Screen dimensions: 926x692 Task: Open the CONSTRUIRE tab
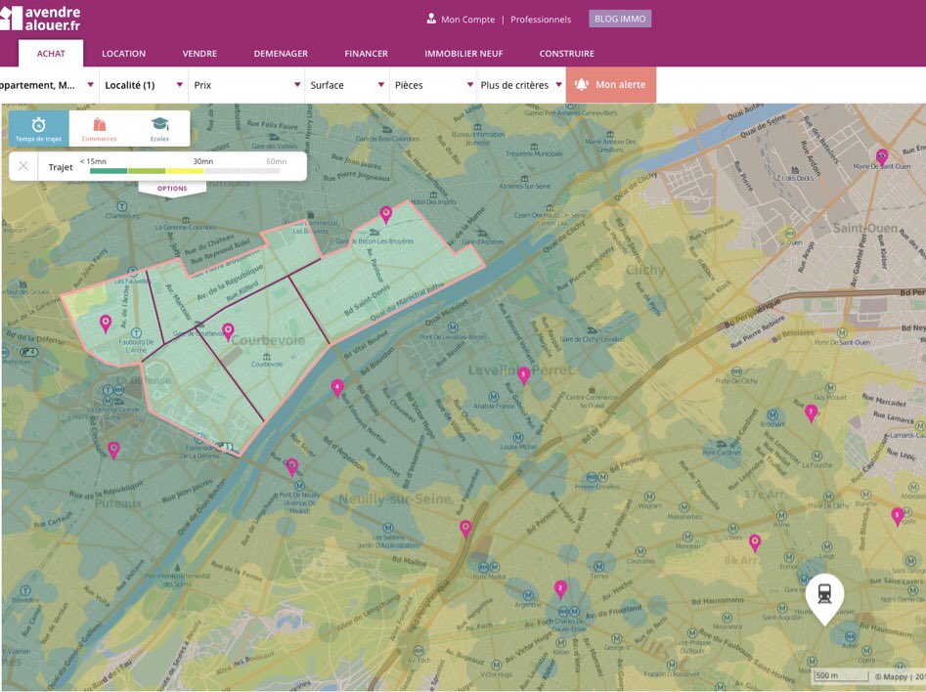click(567, 53)
